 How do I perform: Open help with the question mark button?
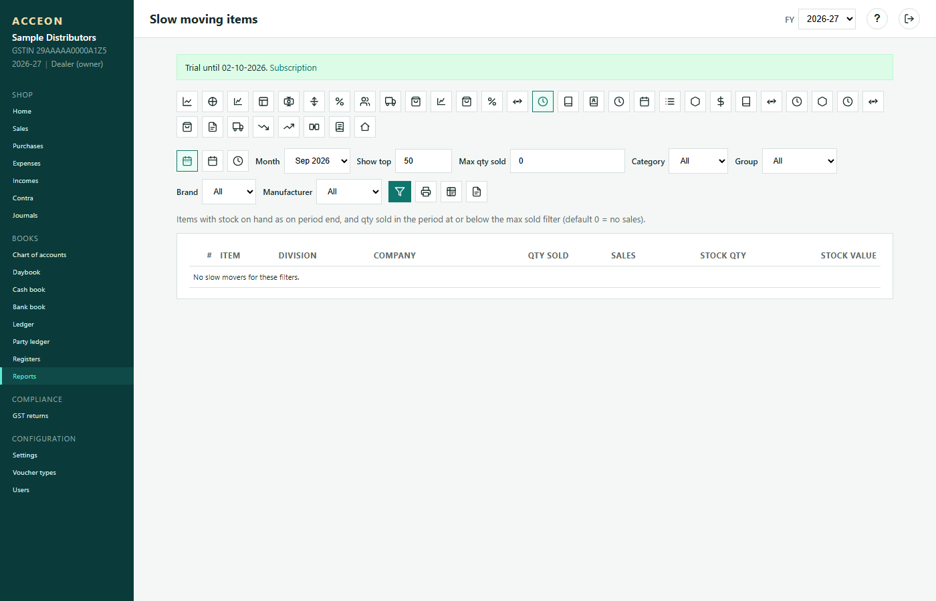point(877,19)
